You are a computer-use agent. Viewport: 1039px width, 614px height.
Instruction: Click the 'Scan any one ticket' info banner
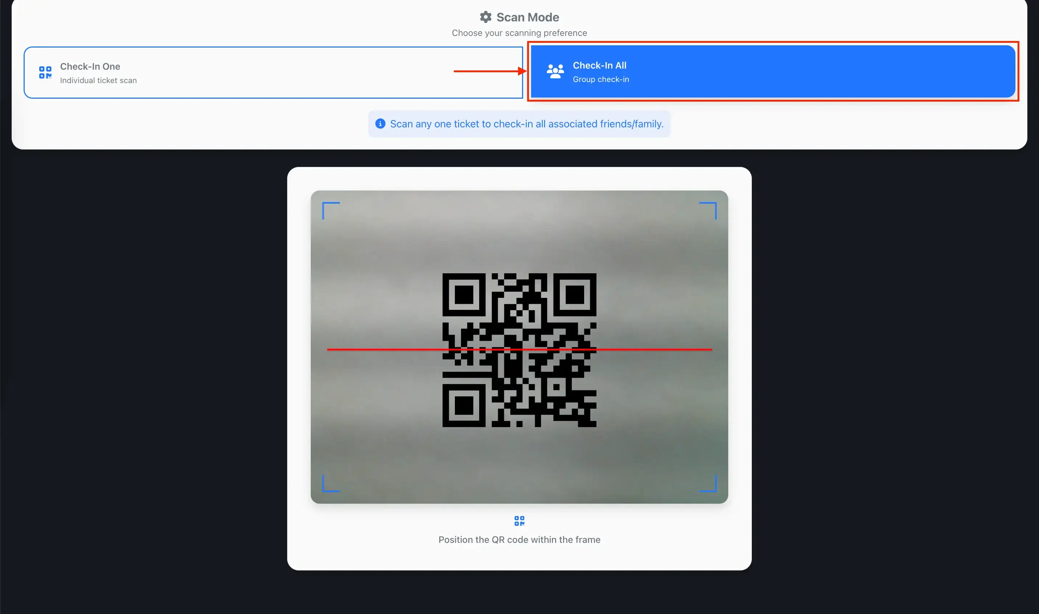[x=526, y=124]
